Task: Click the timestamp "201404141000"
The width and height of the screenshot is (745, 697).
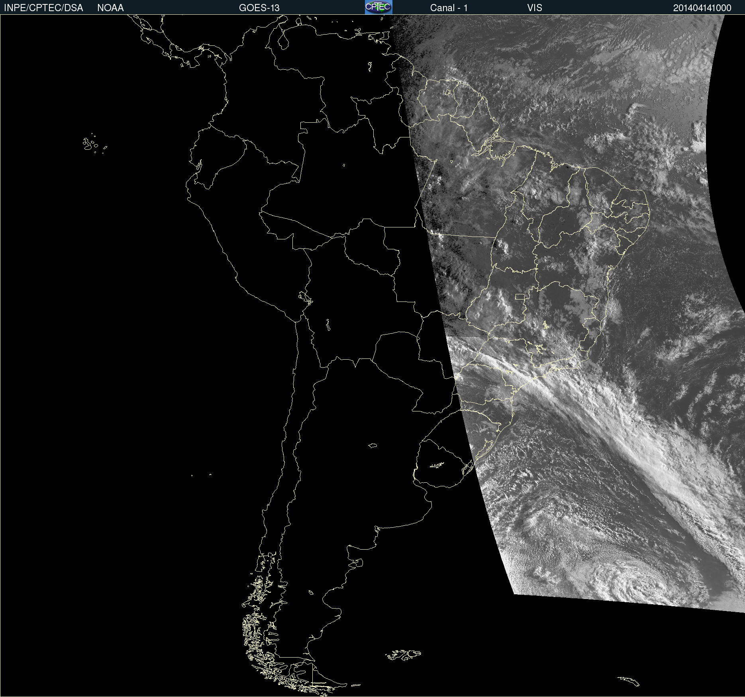Action: (x=702, y=8)
